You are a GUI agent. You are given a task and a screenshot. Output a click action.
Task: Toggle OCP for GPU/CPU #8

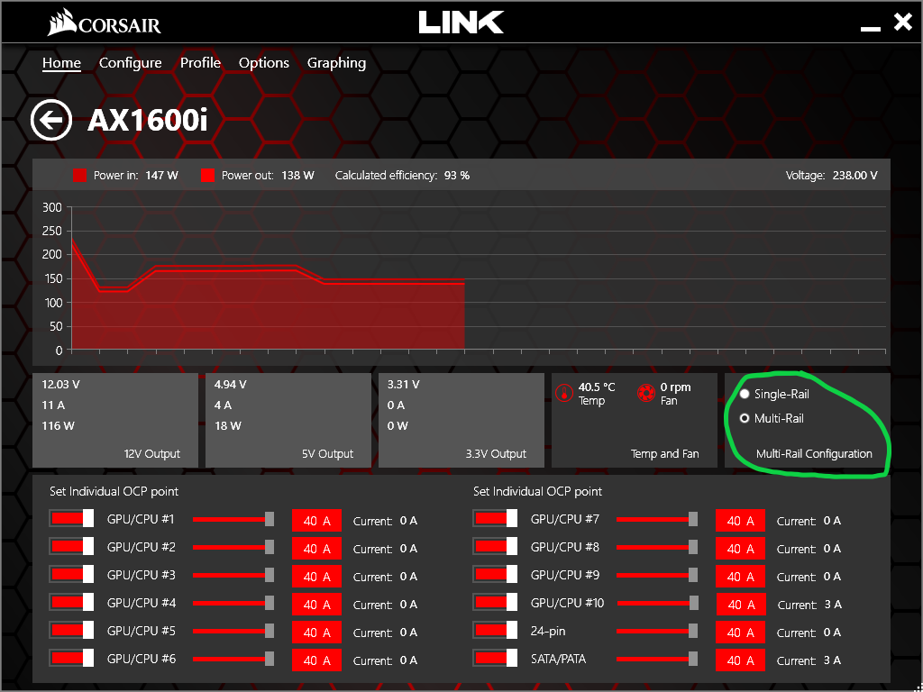[x=495, y=547]
